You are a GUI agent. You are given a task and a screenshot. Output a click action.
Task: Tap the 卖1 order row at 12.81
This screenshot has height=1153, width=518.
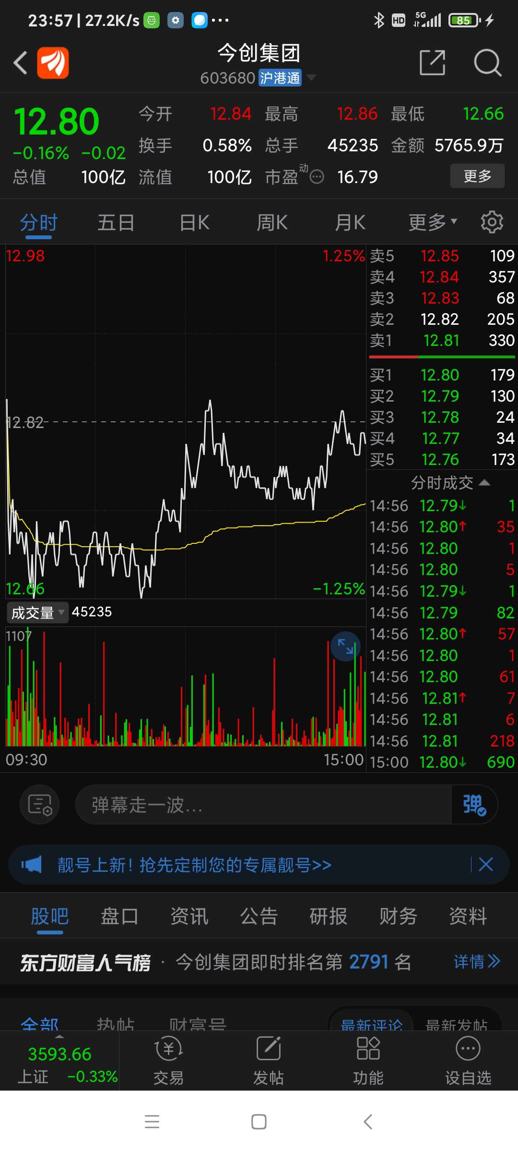tap(442, 340)
